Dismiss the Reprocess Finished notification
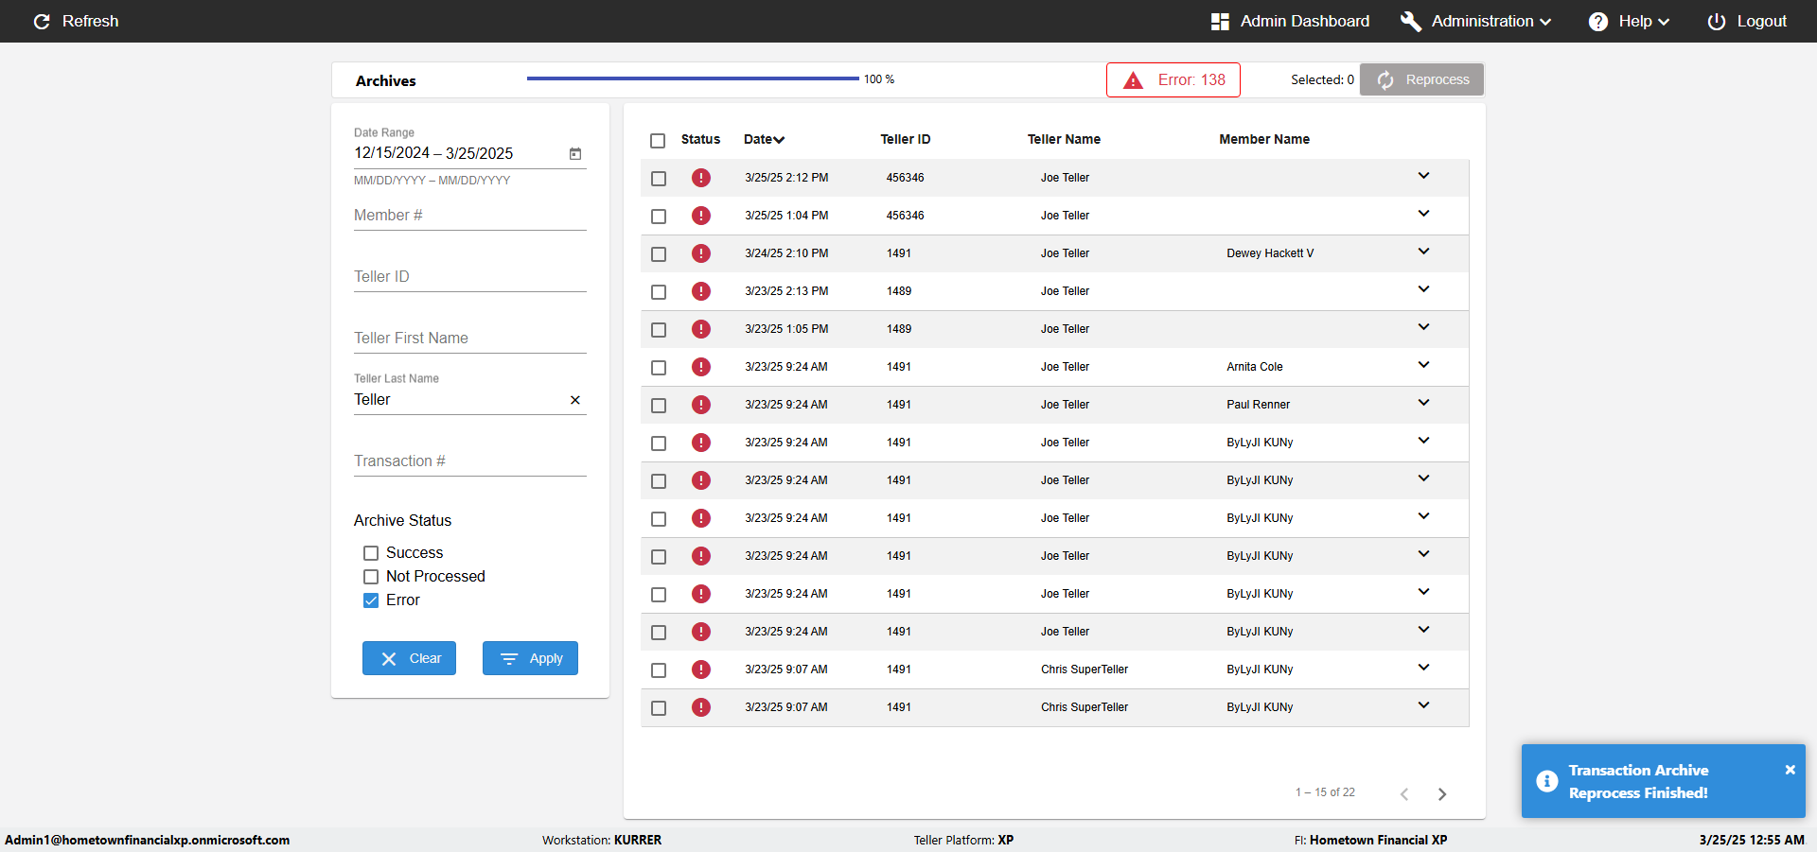1817x852 pixels. coord(1790,770)
